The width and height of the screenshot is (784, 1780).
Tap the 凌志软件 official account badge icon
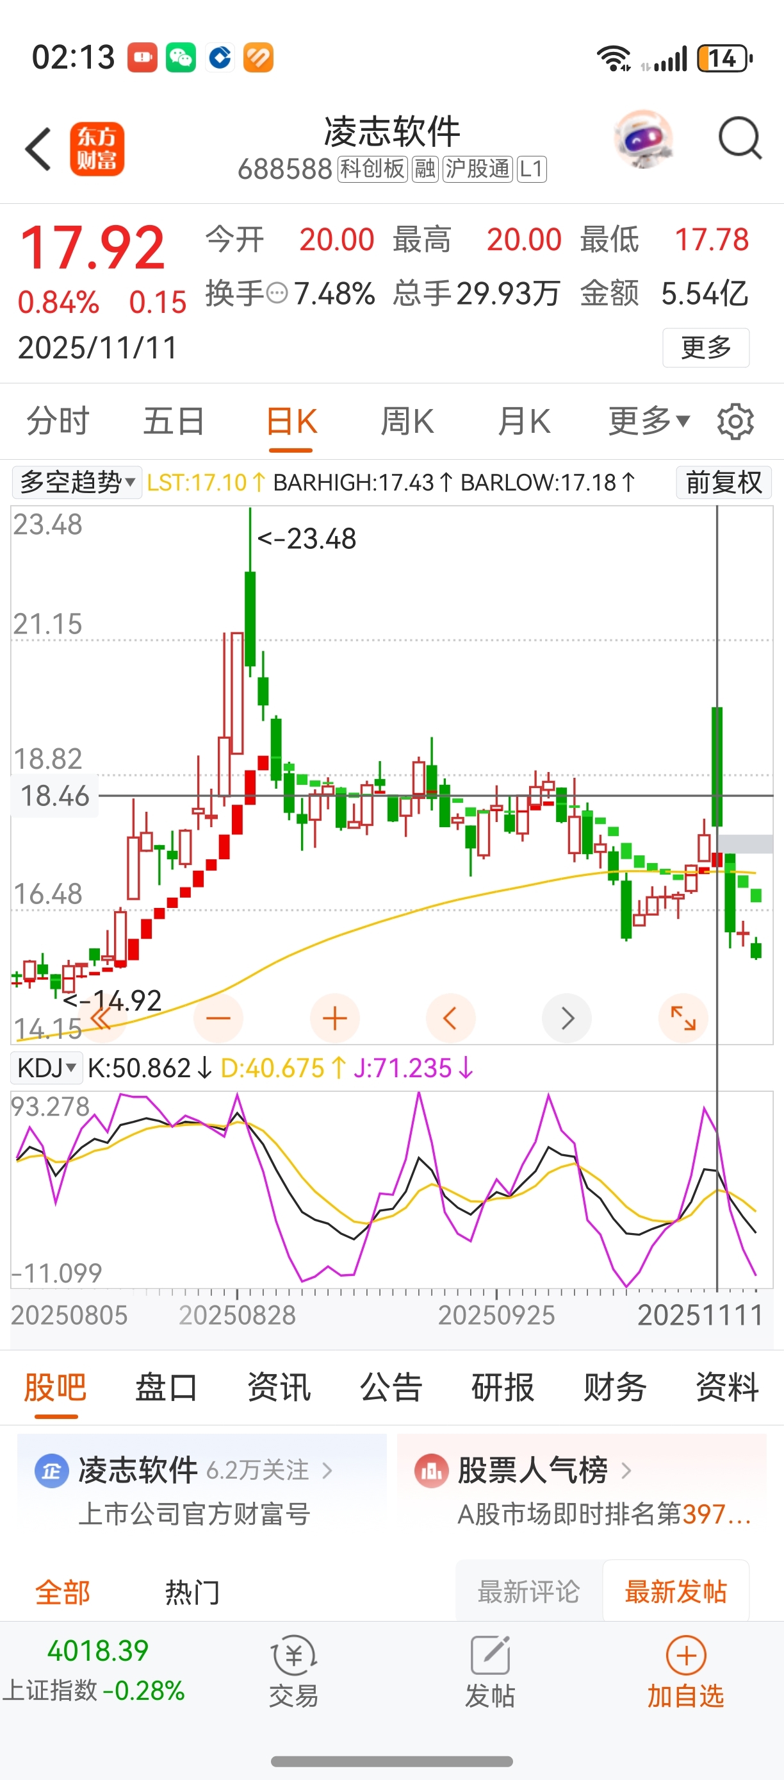pyautogui.click(x=52, y=1471)
